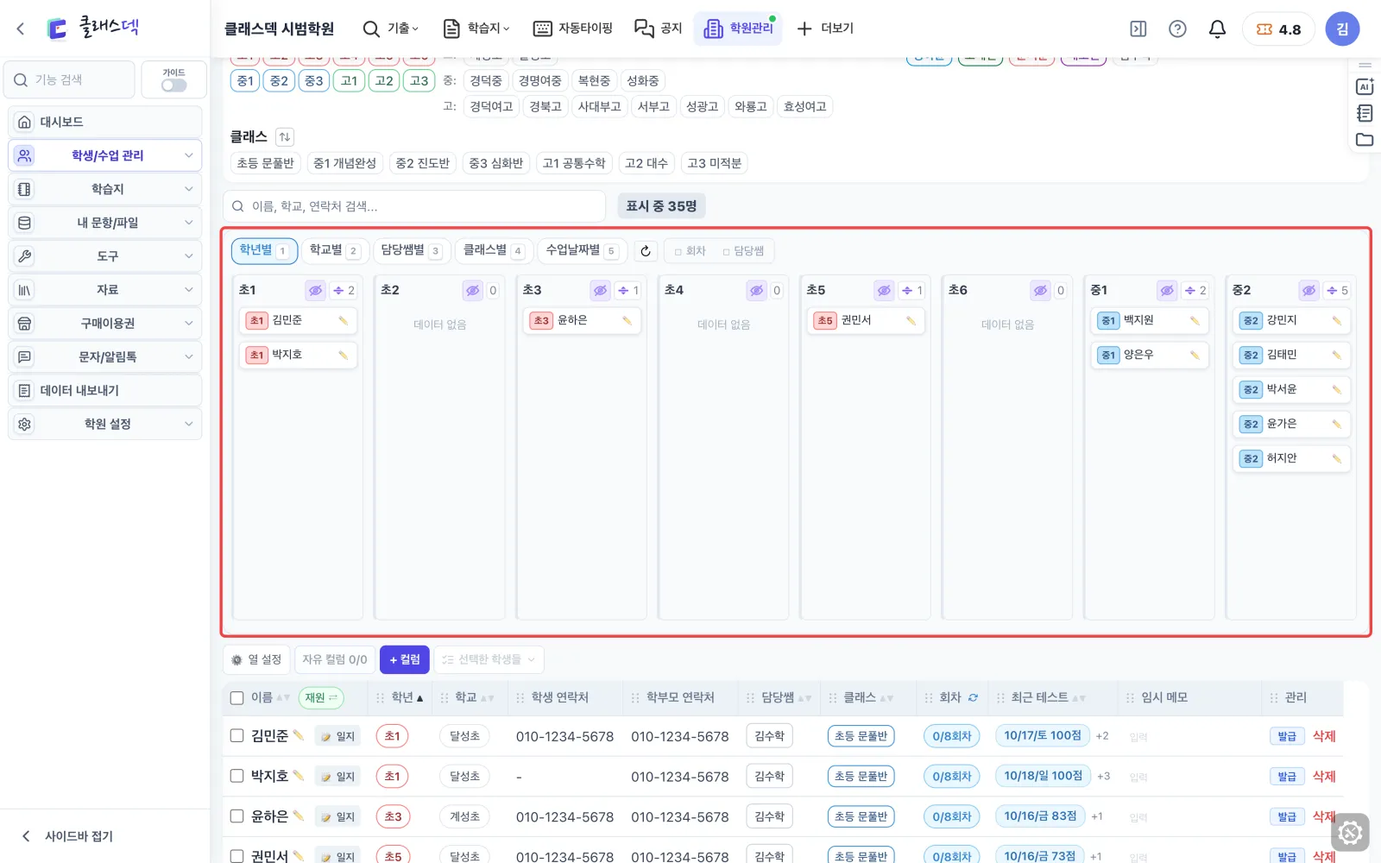
Task: Edit 김민준 card pencil icon in 초1 column
Action: (343, 320)
